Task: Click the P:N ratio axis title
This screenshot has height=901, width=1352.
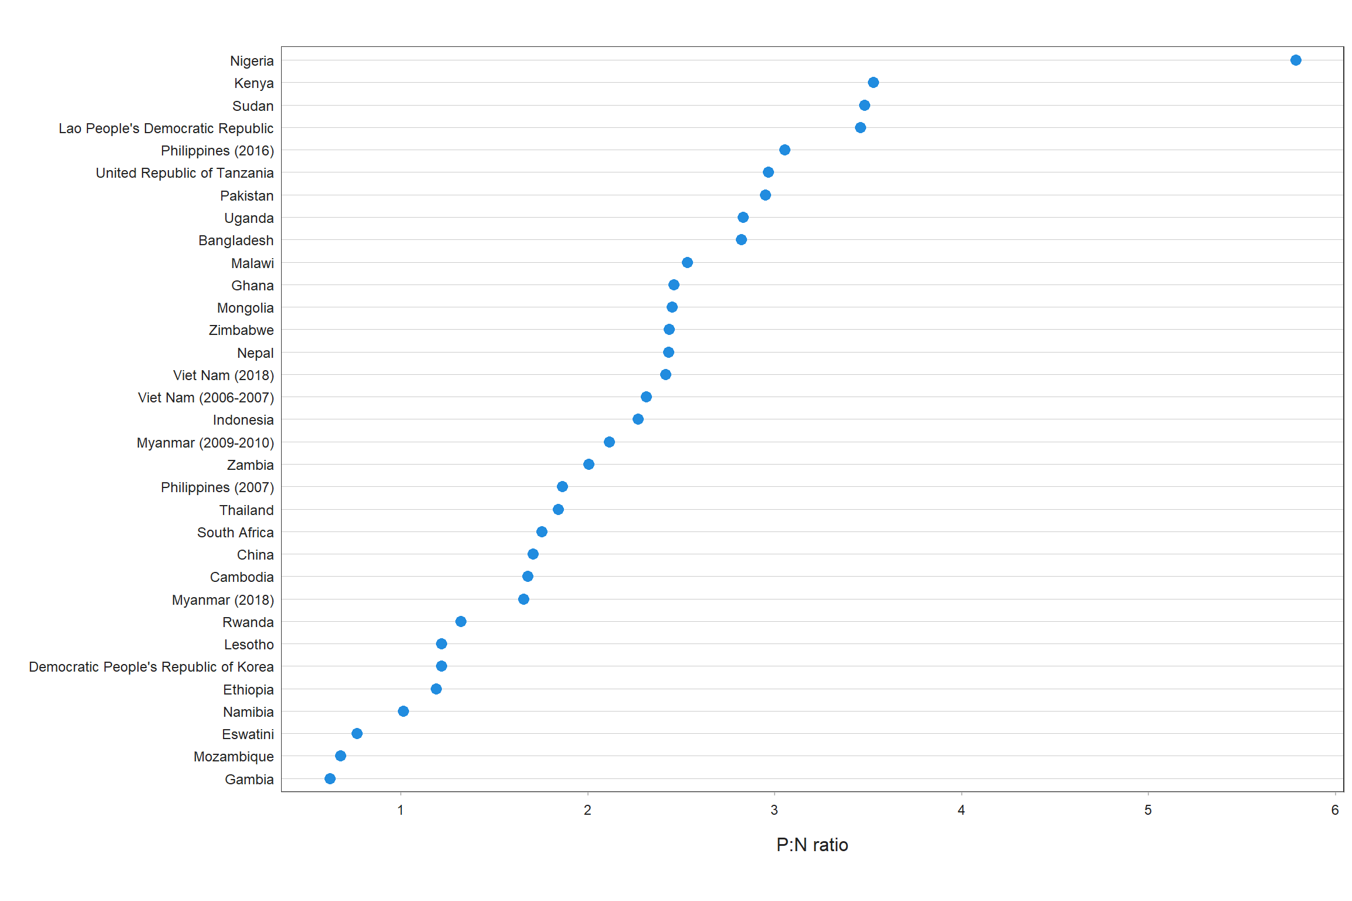Action: click(x=812, y=845)
